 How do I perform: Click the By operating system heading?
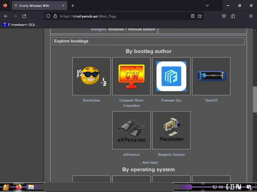149,169
